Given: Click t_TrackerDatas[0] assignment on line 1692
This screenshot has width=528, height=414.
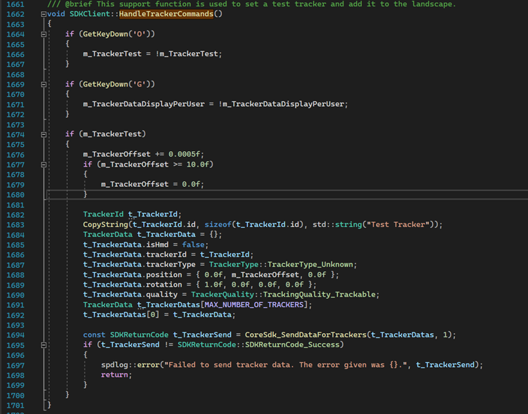Looking at the screenshot, I should [x=159, y=315].
